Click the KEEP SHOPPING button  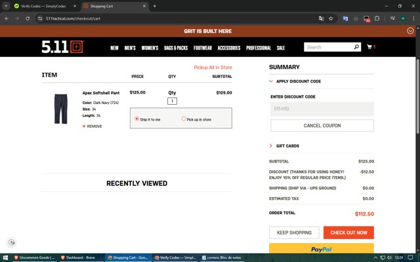294,233
